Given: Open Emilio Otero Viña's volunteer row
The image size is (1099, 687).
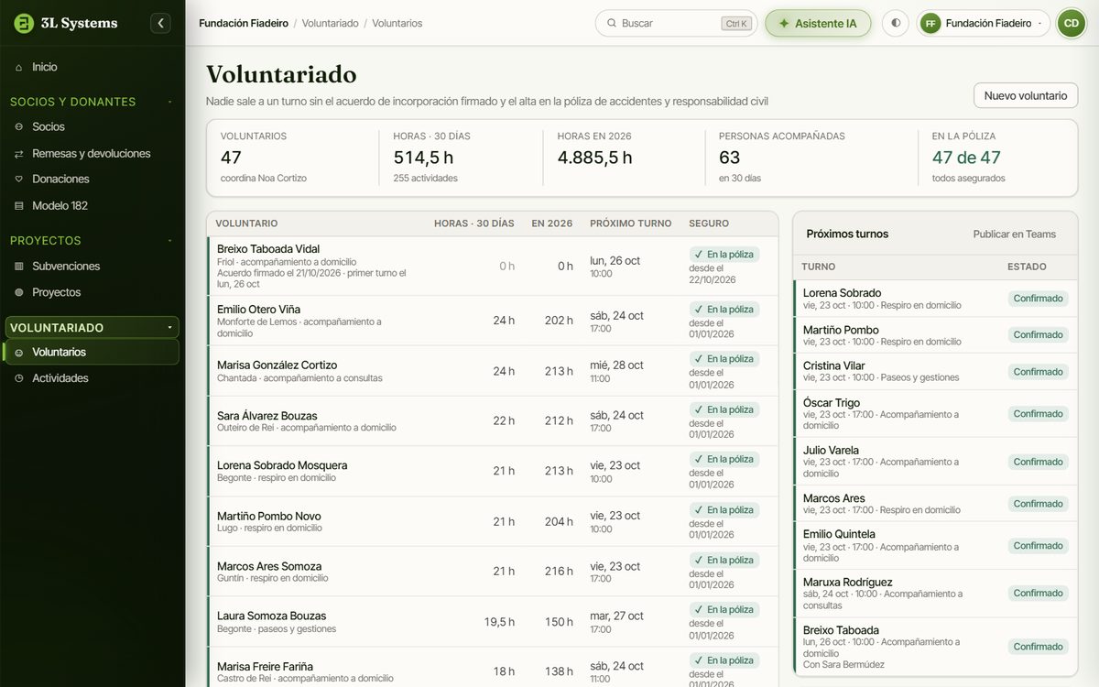Looking at the screenshot, I should coord(493,321).
